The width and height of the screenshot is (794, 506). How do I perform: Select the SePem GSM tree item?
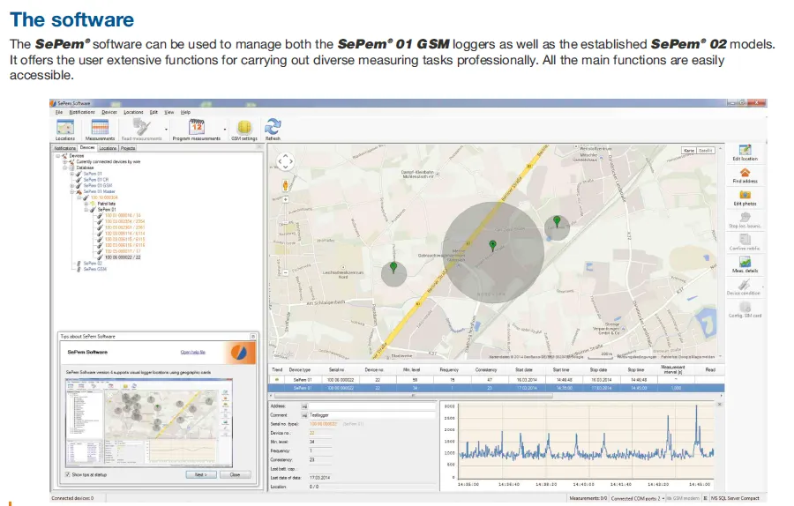coord(94,269)
